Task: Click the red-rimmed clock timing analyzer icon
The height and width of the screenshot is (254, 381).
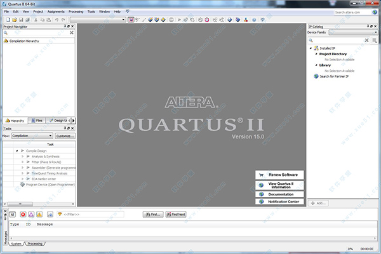Action: (x=207, y=20)
